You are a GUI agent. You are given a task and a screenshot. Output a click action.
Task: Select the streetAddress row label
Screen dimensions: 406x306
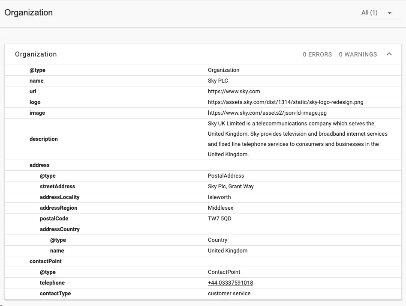coord(57,187)
